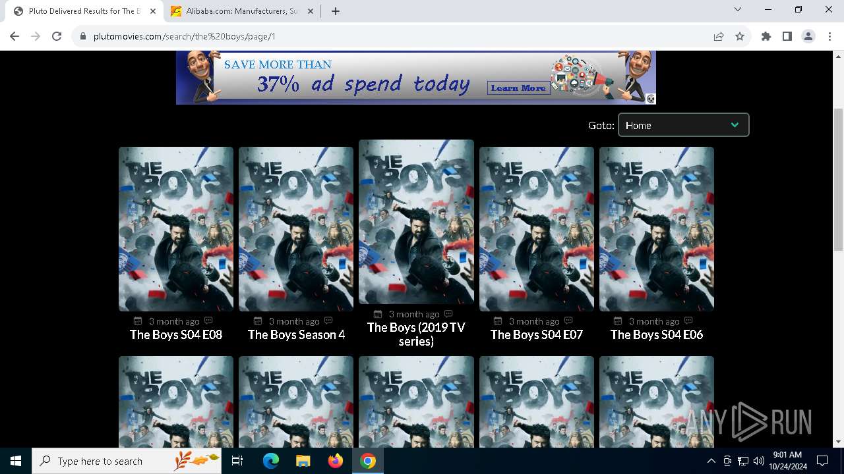Close the banner ad X icon
844x474 pixels.
point(651,99)
